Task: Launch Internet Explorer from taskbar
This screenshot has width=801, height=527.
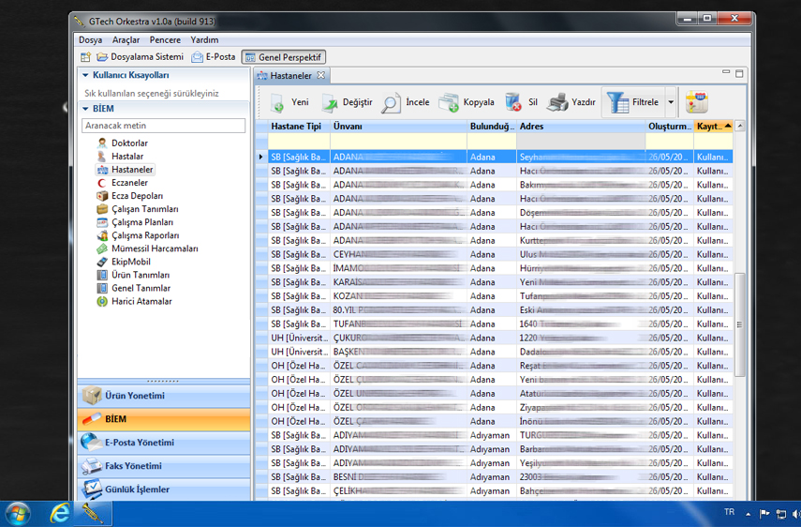Action: [59, 513]
